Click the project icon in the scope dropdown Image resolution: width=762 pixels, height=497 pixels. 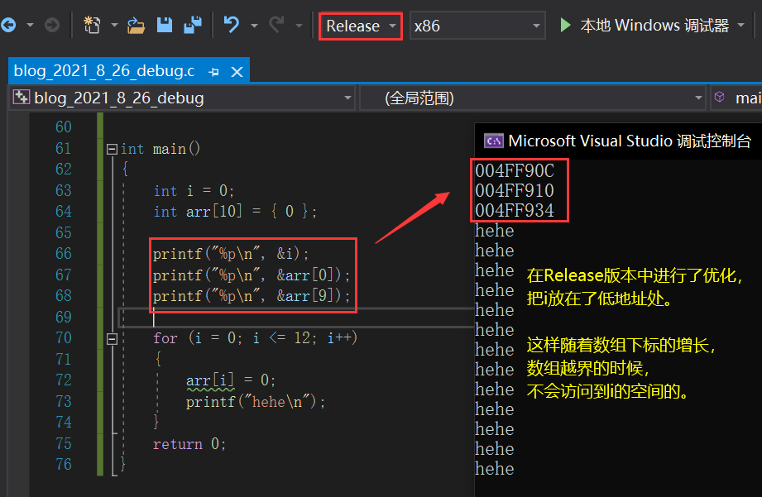21,97
